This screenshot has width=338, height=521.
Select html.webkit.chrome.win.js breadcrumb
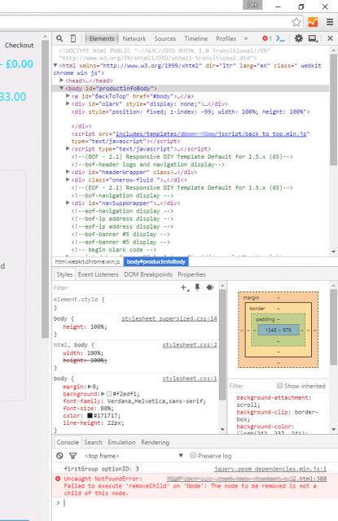pyautogui.click(x=87, y=262)
